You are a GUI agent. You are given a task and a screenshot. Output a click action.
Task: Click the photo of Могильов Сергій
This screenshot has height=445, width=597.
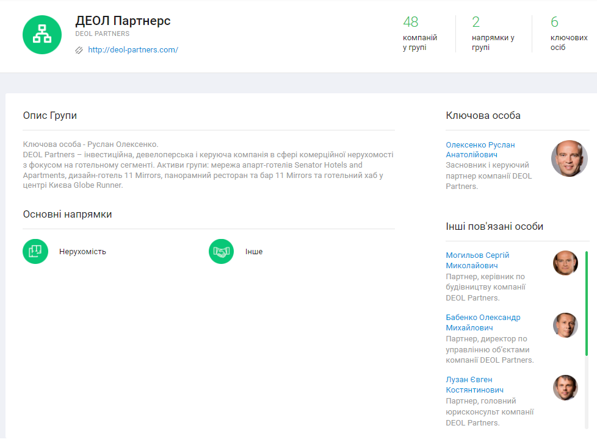pyautogui.click(x=565, y=263)
